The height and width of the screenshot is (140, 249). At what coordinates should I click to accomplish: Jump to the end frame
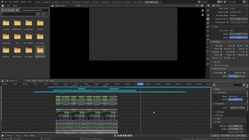pyautogui.click(x=131, y=136)
